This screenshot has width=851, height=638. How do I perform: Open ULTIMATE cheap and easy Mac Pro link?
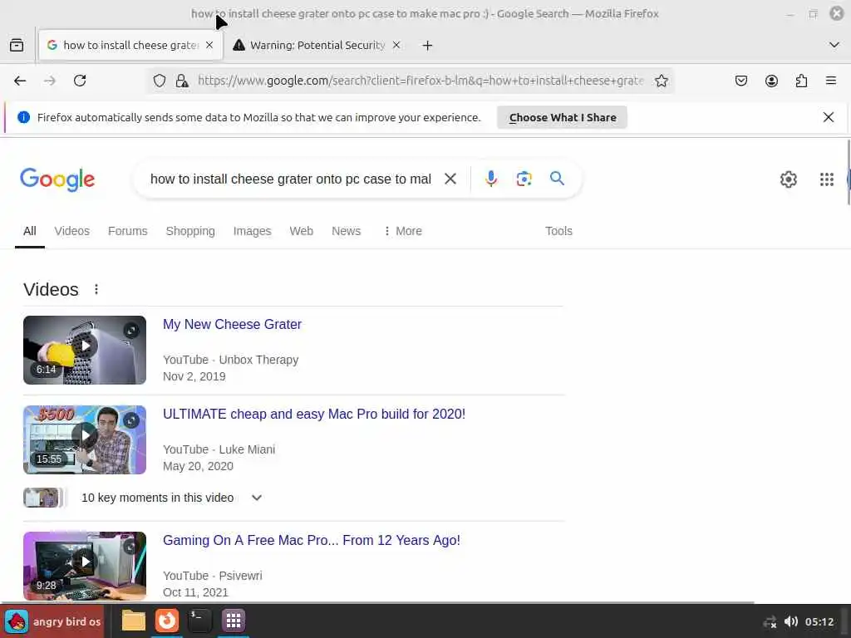pyautogui.click(x=313, y=414)
